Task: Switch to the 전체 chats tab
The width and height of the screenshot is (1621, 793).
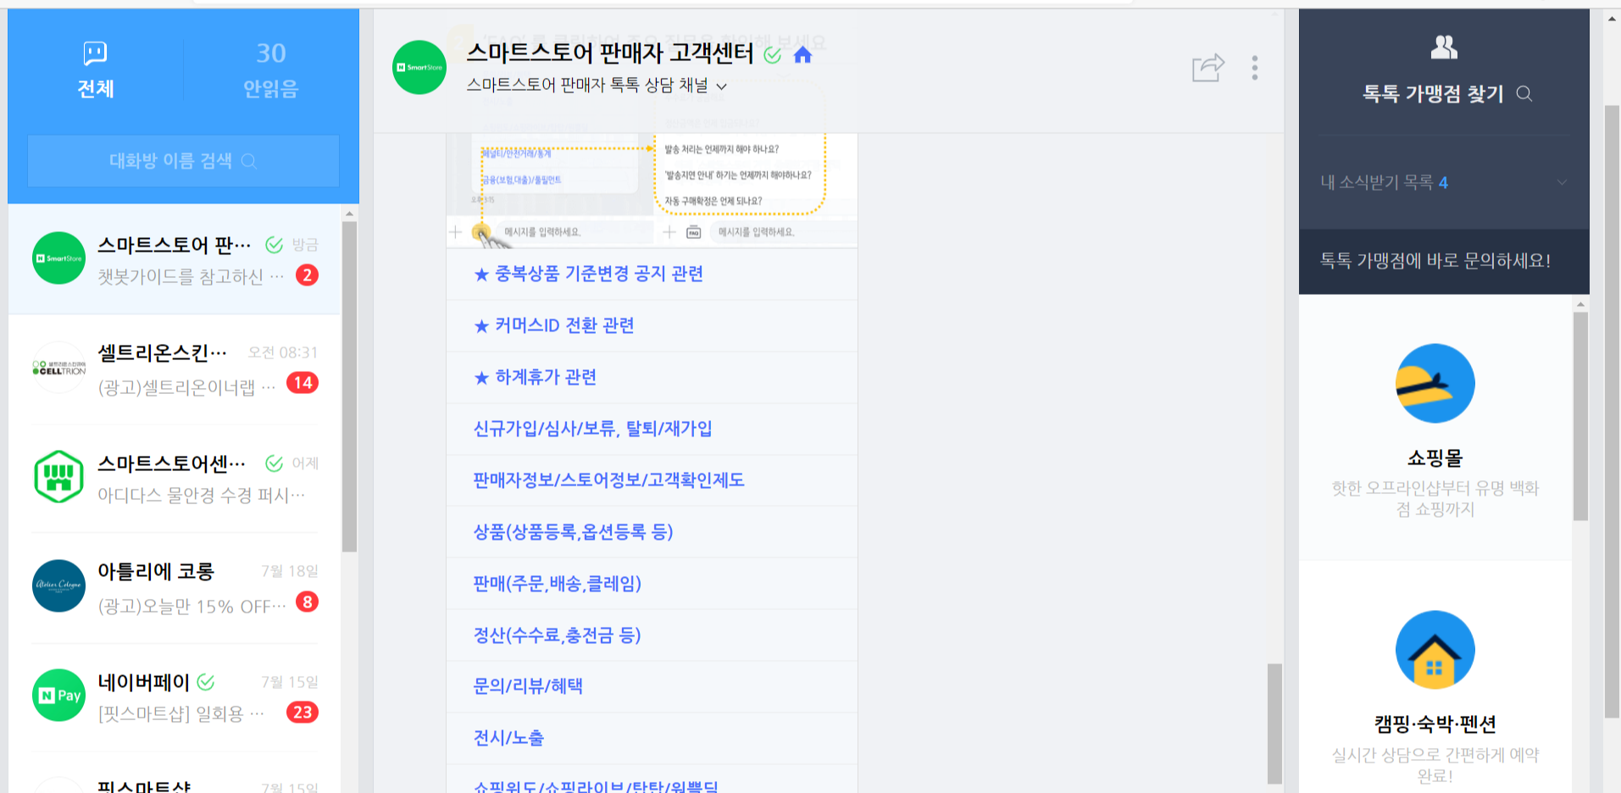Action: click(x=95, y=69)
